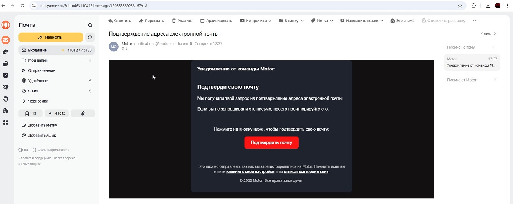Click Написать compose button
This screenshot has width=513, height=204.
point(51,37)
